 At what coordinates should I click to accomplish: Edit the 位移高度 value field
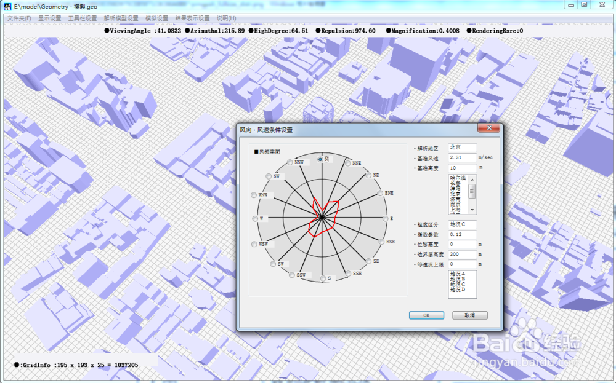point(463,245)
